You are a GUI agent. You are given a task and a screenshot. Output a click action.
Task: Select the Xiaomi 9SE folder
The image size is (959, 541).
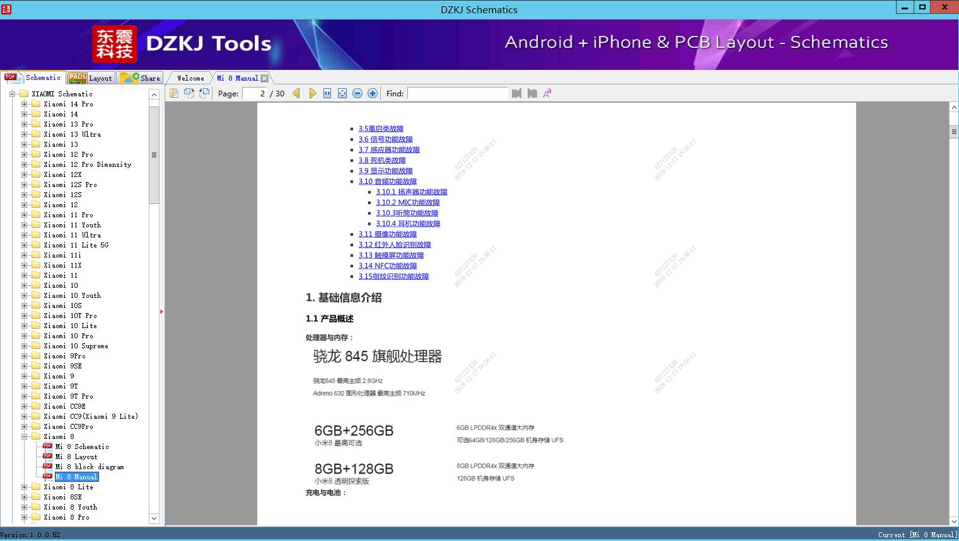point(62,366)
